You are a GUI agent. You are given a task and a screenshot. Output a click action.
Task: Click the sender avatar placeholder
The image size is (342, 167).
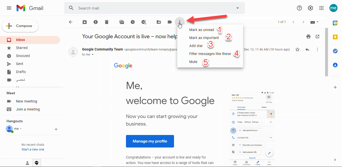(73, 52)
